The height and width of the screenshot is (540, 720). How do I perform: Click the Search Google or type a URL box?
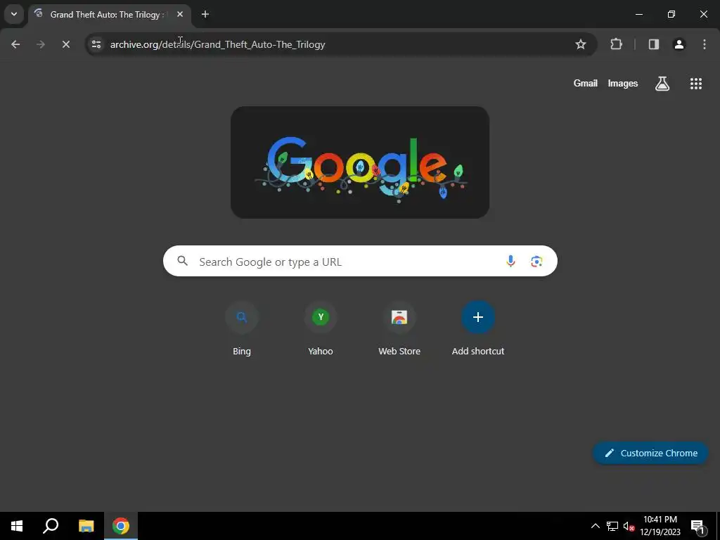(x=360, y=262)
